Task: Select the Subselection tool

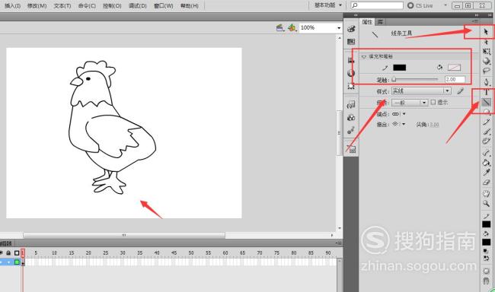Action: [486, 42]
